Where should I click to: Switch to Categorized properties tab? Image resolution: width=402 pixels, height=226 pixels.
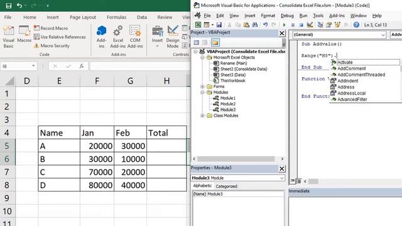[226, 186]
